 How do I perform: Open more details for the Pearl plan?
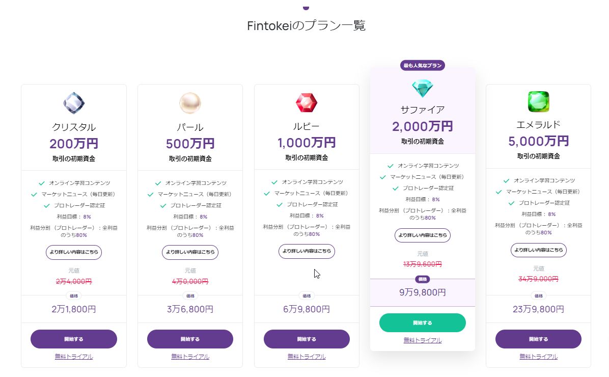point(190,252)
